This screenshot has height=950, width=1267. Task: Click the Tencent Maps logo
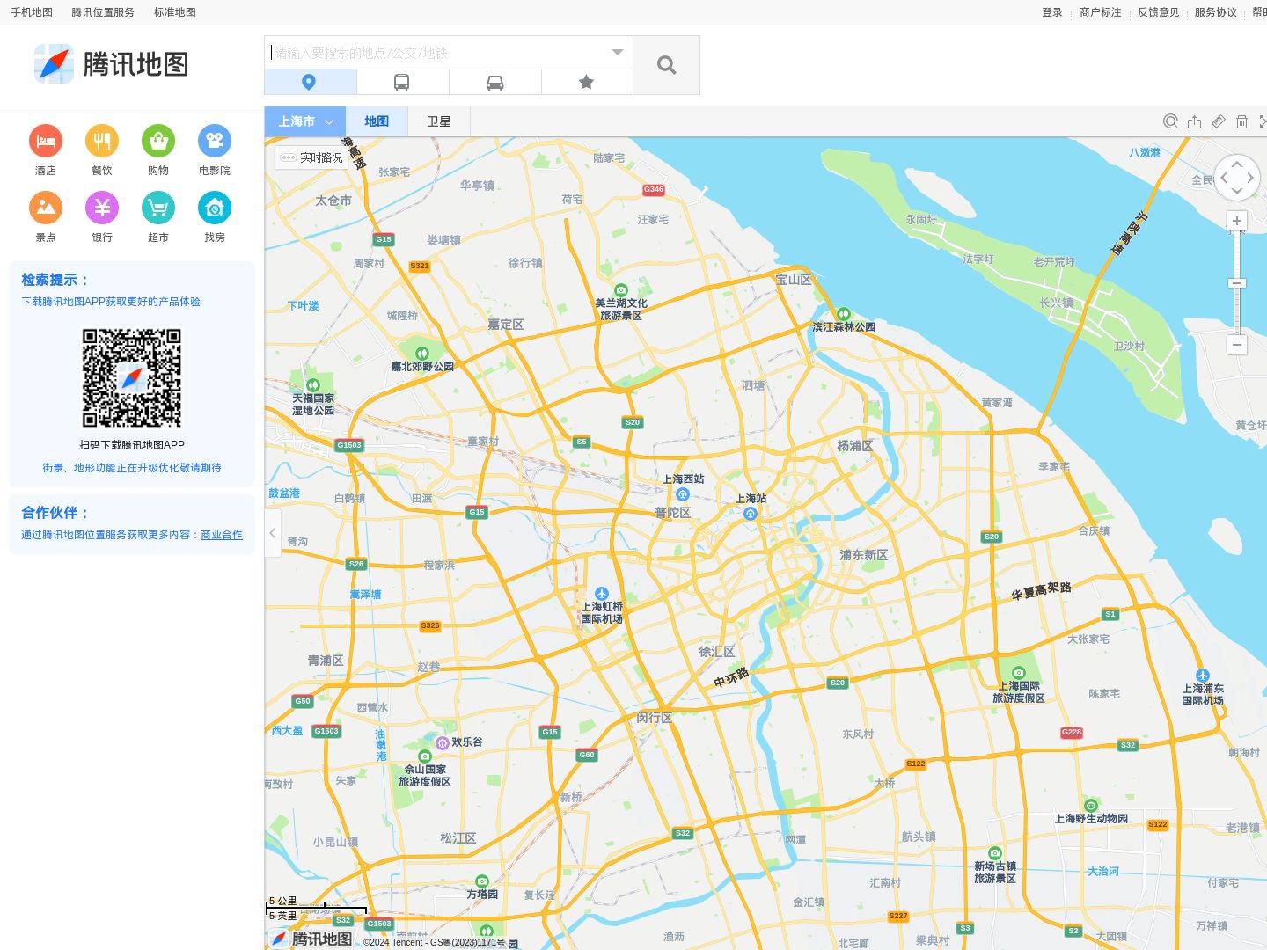(x=112, y=64)
